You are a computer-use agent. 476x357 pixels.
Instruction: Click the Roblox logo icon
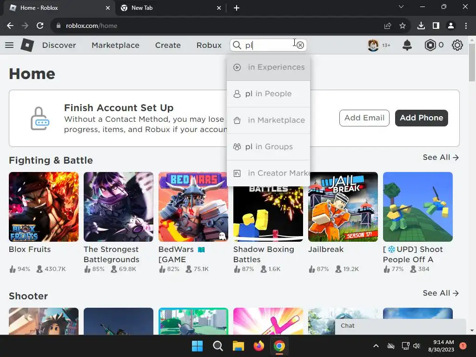[27, 45]
